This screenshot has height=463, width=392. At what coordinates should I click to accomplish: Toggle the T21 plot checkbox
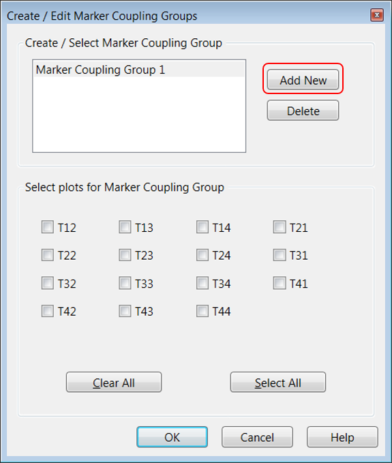click(280, 227)
